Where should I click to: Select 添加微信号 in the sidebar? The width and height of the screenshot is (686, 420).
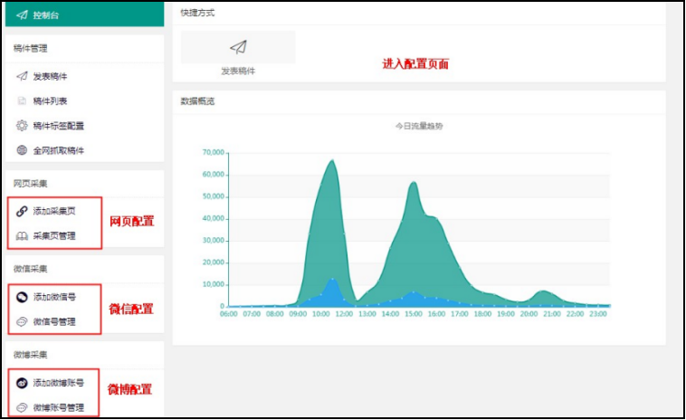(x=54, y=297)
